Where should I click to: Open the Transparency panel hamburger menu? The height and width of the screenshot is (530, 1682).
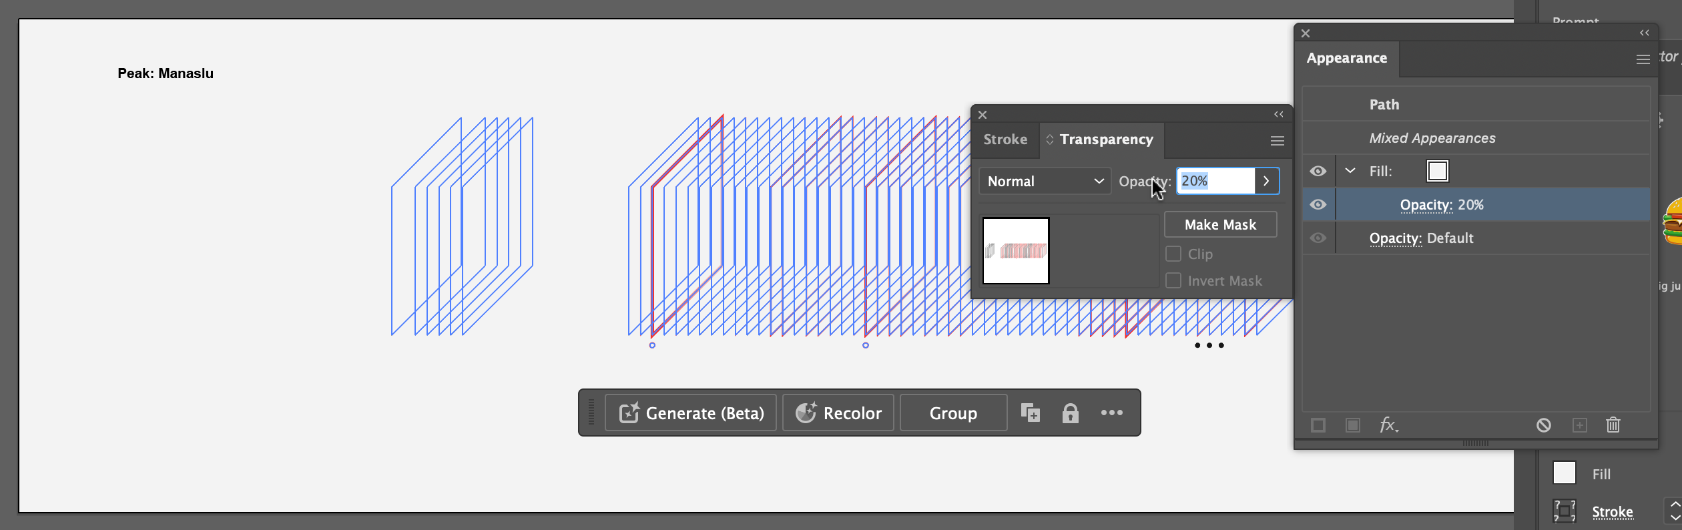tap(1277, 141)
